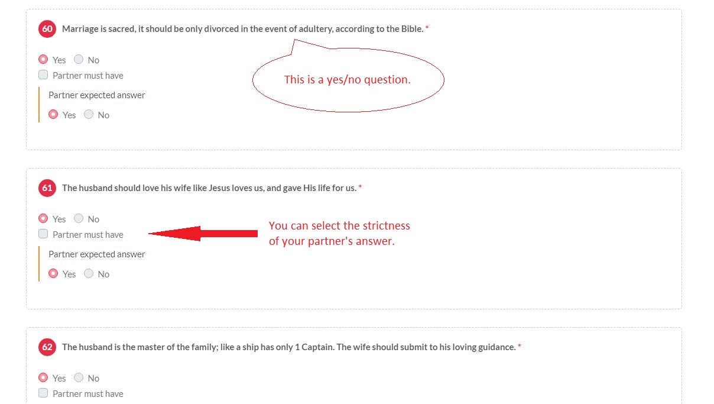Pick No for partner expected answer, question 61
Viewport: 714px width, 404px height.
(89, 274)
